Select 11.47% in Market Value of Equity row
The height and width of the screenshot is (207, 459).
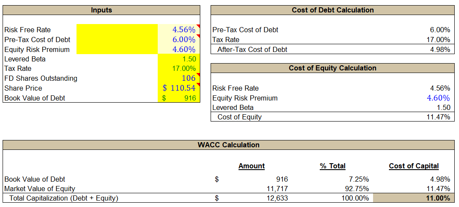[438, 189]
